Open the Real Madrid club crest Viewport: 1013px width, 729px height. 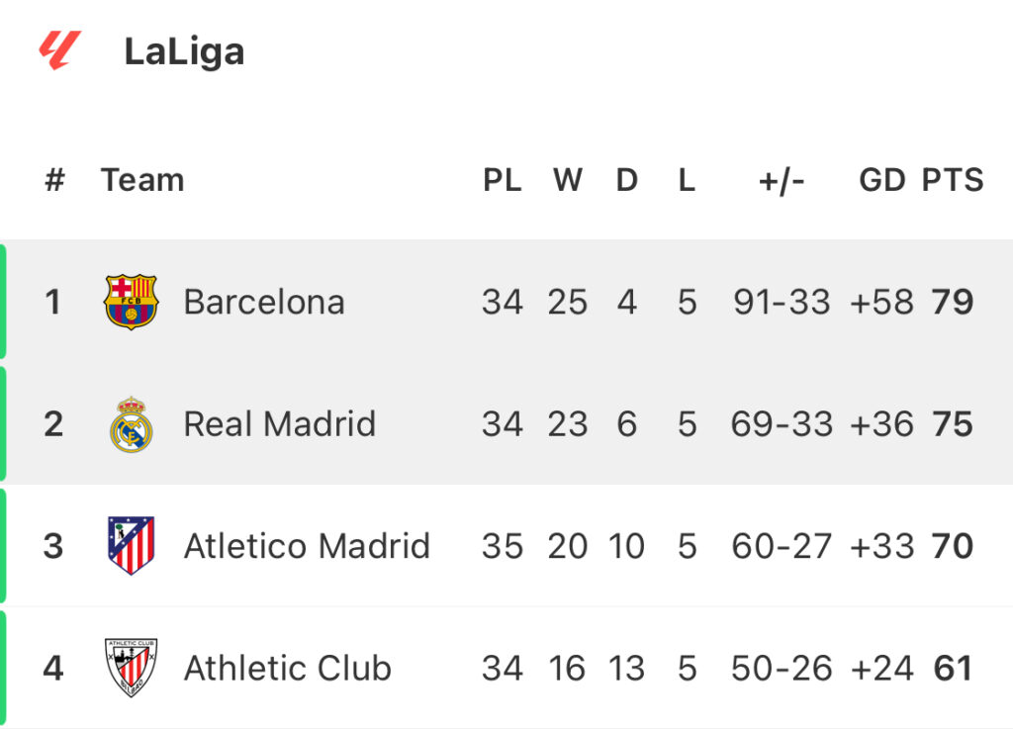click(132, 424)
